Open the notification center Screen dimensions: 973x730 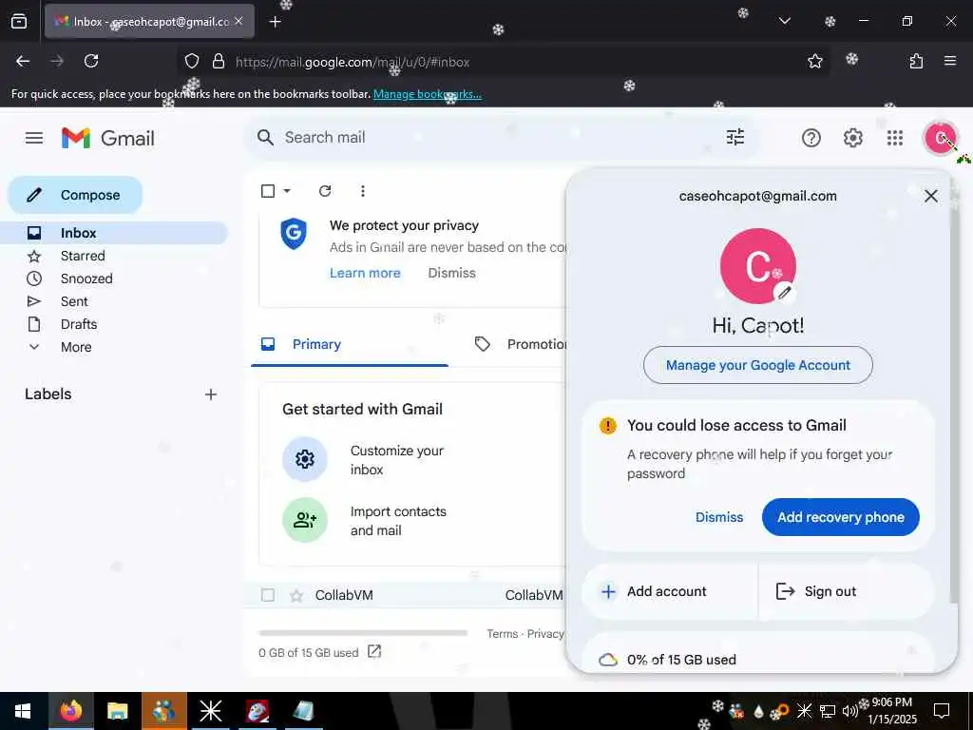tap(942, 711)
